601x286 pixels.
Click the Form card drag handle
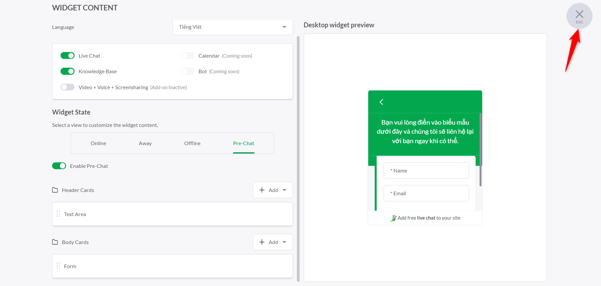pyautogui.click(x=58, y=266)
